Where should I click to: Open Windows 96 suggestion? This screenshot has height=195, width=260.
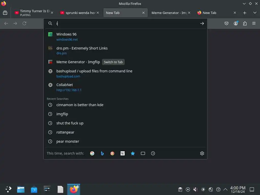pos(125,37)
